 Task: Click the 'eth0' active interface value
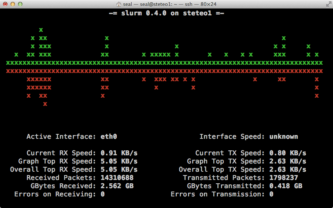(x=109, y=137)
